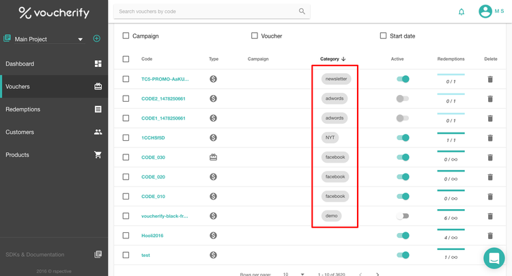Disable the Active switch for Hooli2016

[x=402, y=236]
